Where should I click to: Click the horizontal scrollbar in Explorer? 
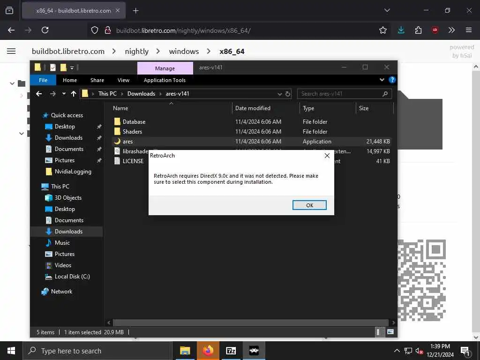(251, 322)
